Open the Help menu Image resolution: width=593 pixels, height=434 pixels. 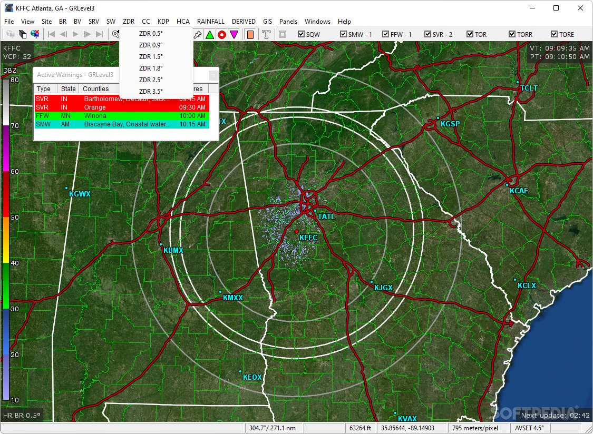(x=344, y=22)
